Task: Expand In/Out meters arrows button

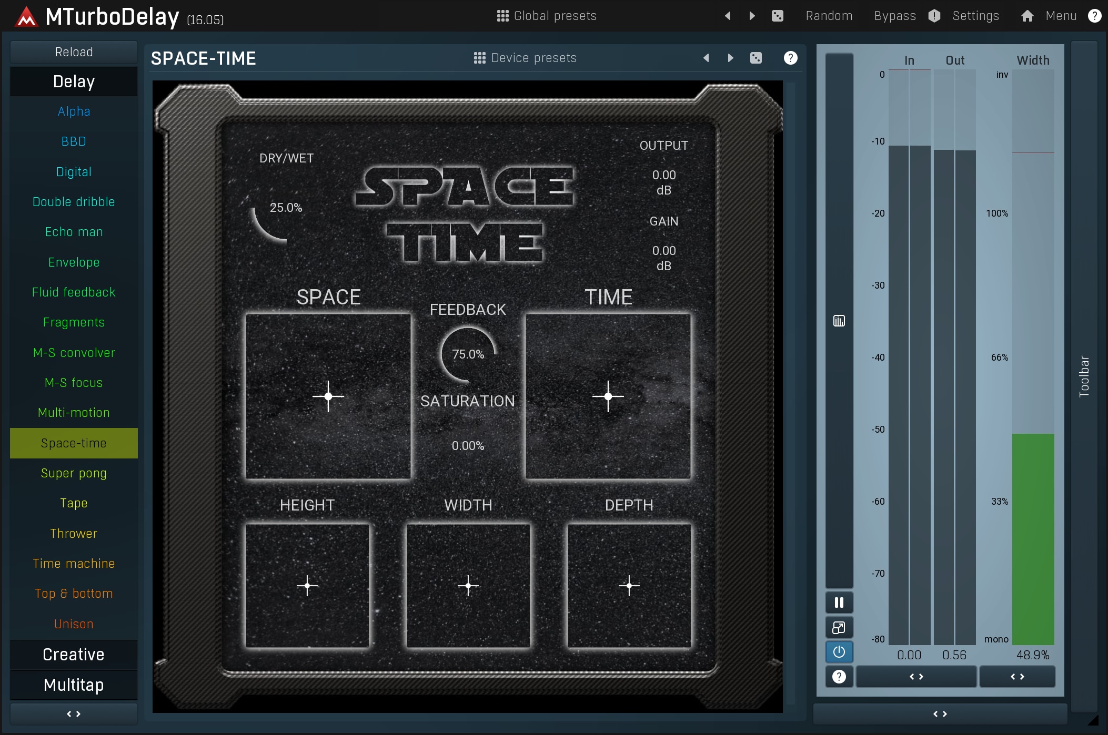Action: 916,677
